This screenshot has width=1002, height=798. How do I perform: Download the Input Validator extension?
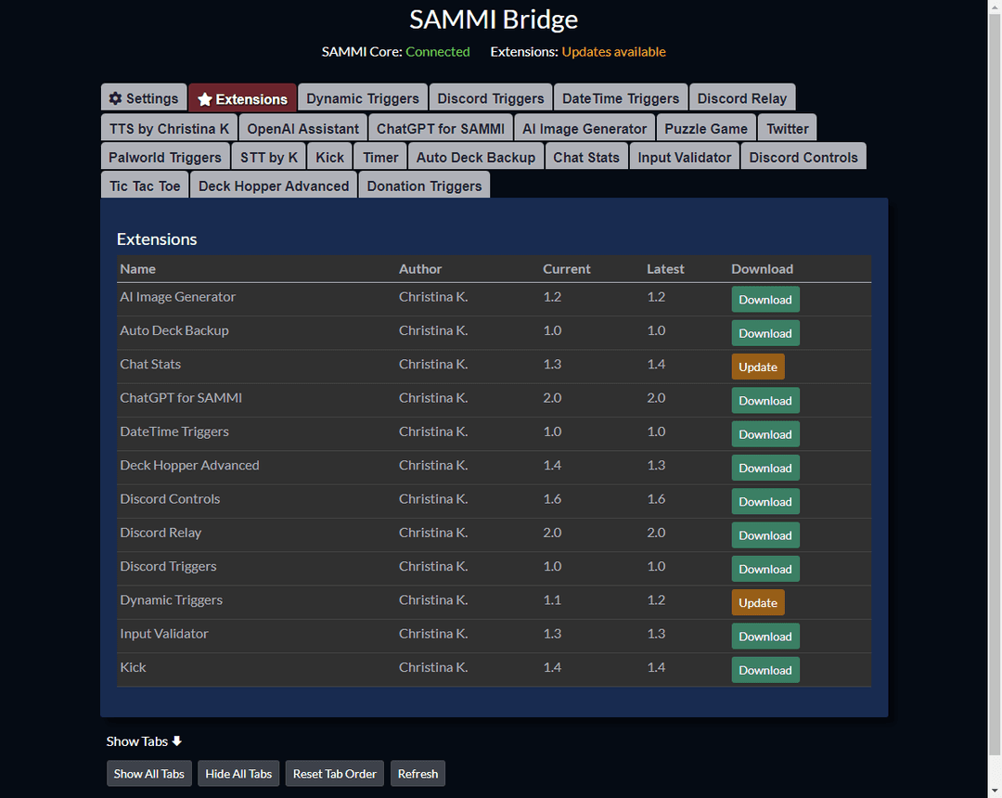(x=764, y=637)
